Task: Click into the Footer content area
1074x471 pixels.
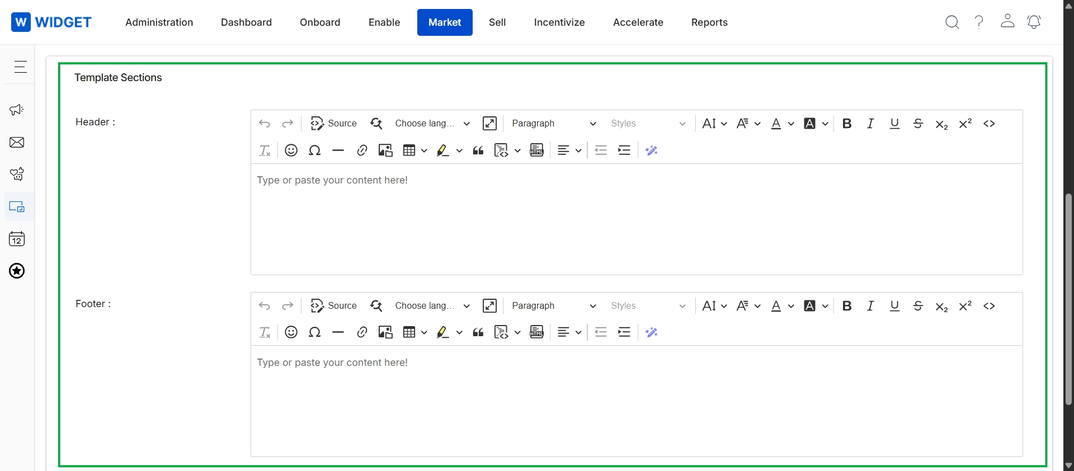Action: [x=637, y=401]
